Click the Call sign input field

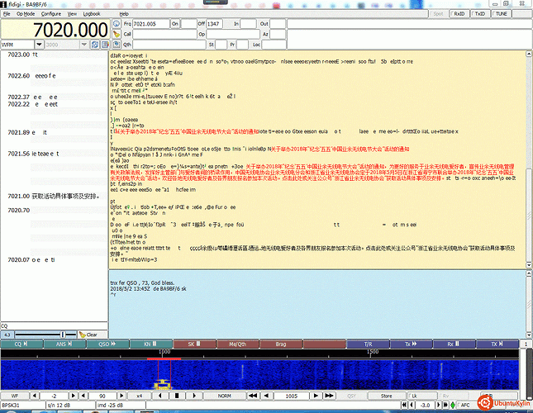[158, 35]
